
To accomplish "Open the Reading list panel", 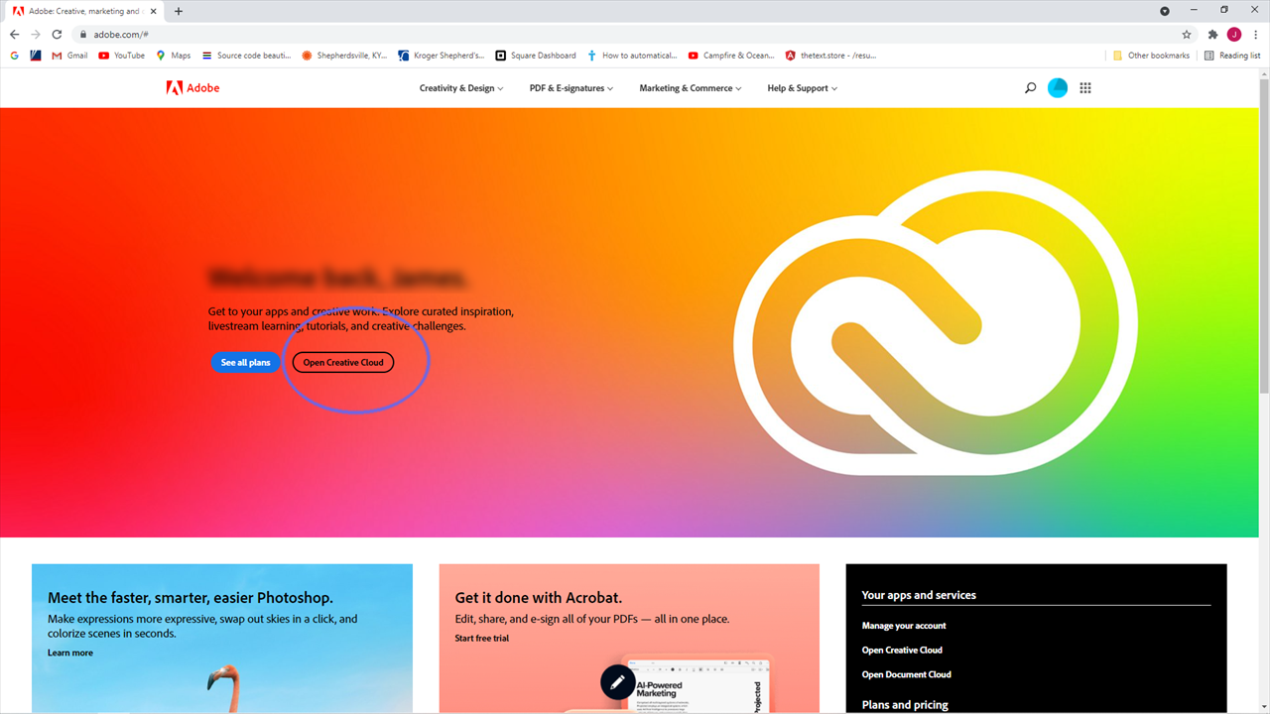I will (x=1231, y=56).
